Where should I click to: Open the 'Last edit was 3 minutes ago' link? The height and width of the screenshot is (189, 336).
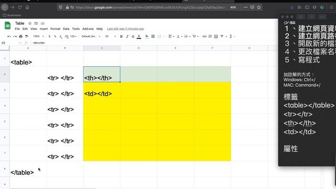point(125,29)
